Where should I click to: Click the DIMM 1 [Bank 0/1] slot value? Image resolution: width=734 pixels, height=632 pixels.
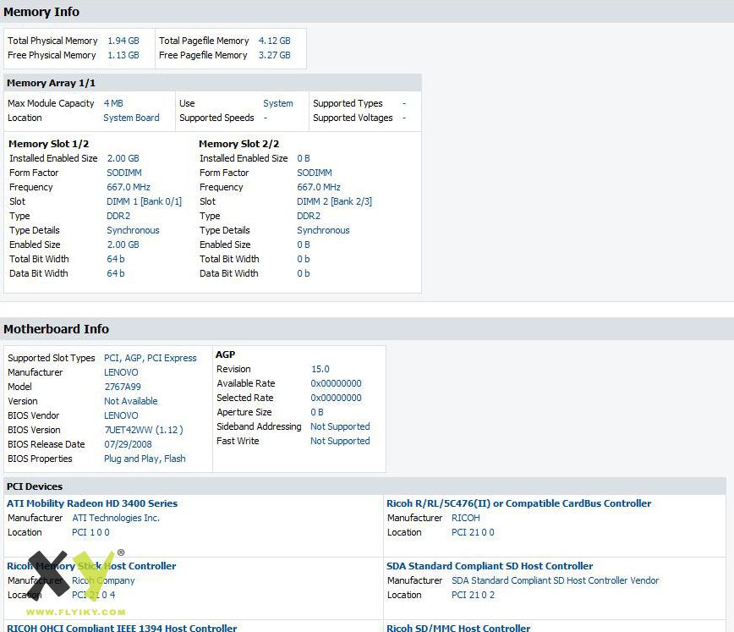tap(144, 201)
